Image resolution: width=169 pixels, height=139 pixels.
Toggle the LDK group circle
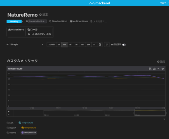[x=8, y=123]
